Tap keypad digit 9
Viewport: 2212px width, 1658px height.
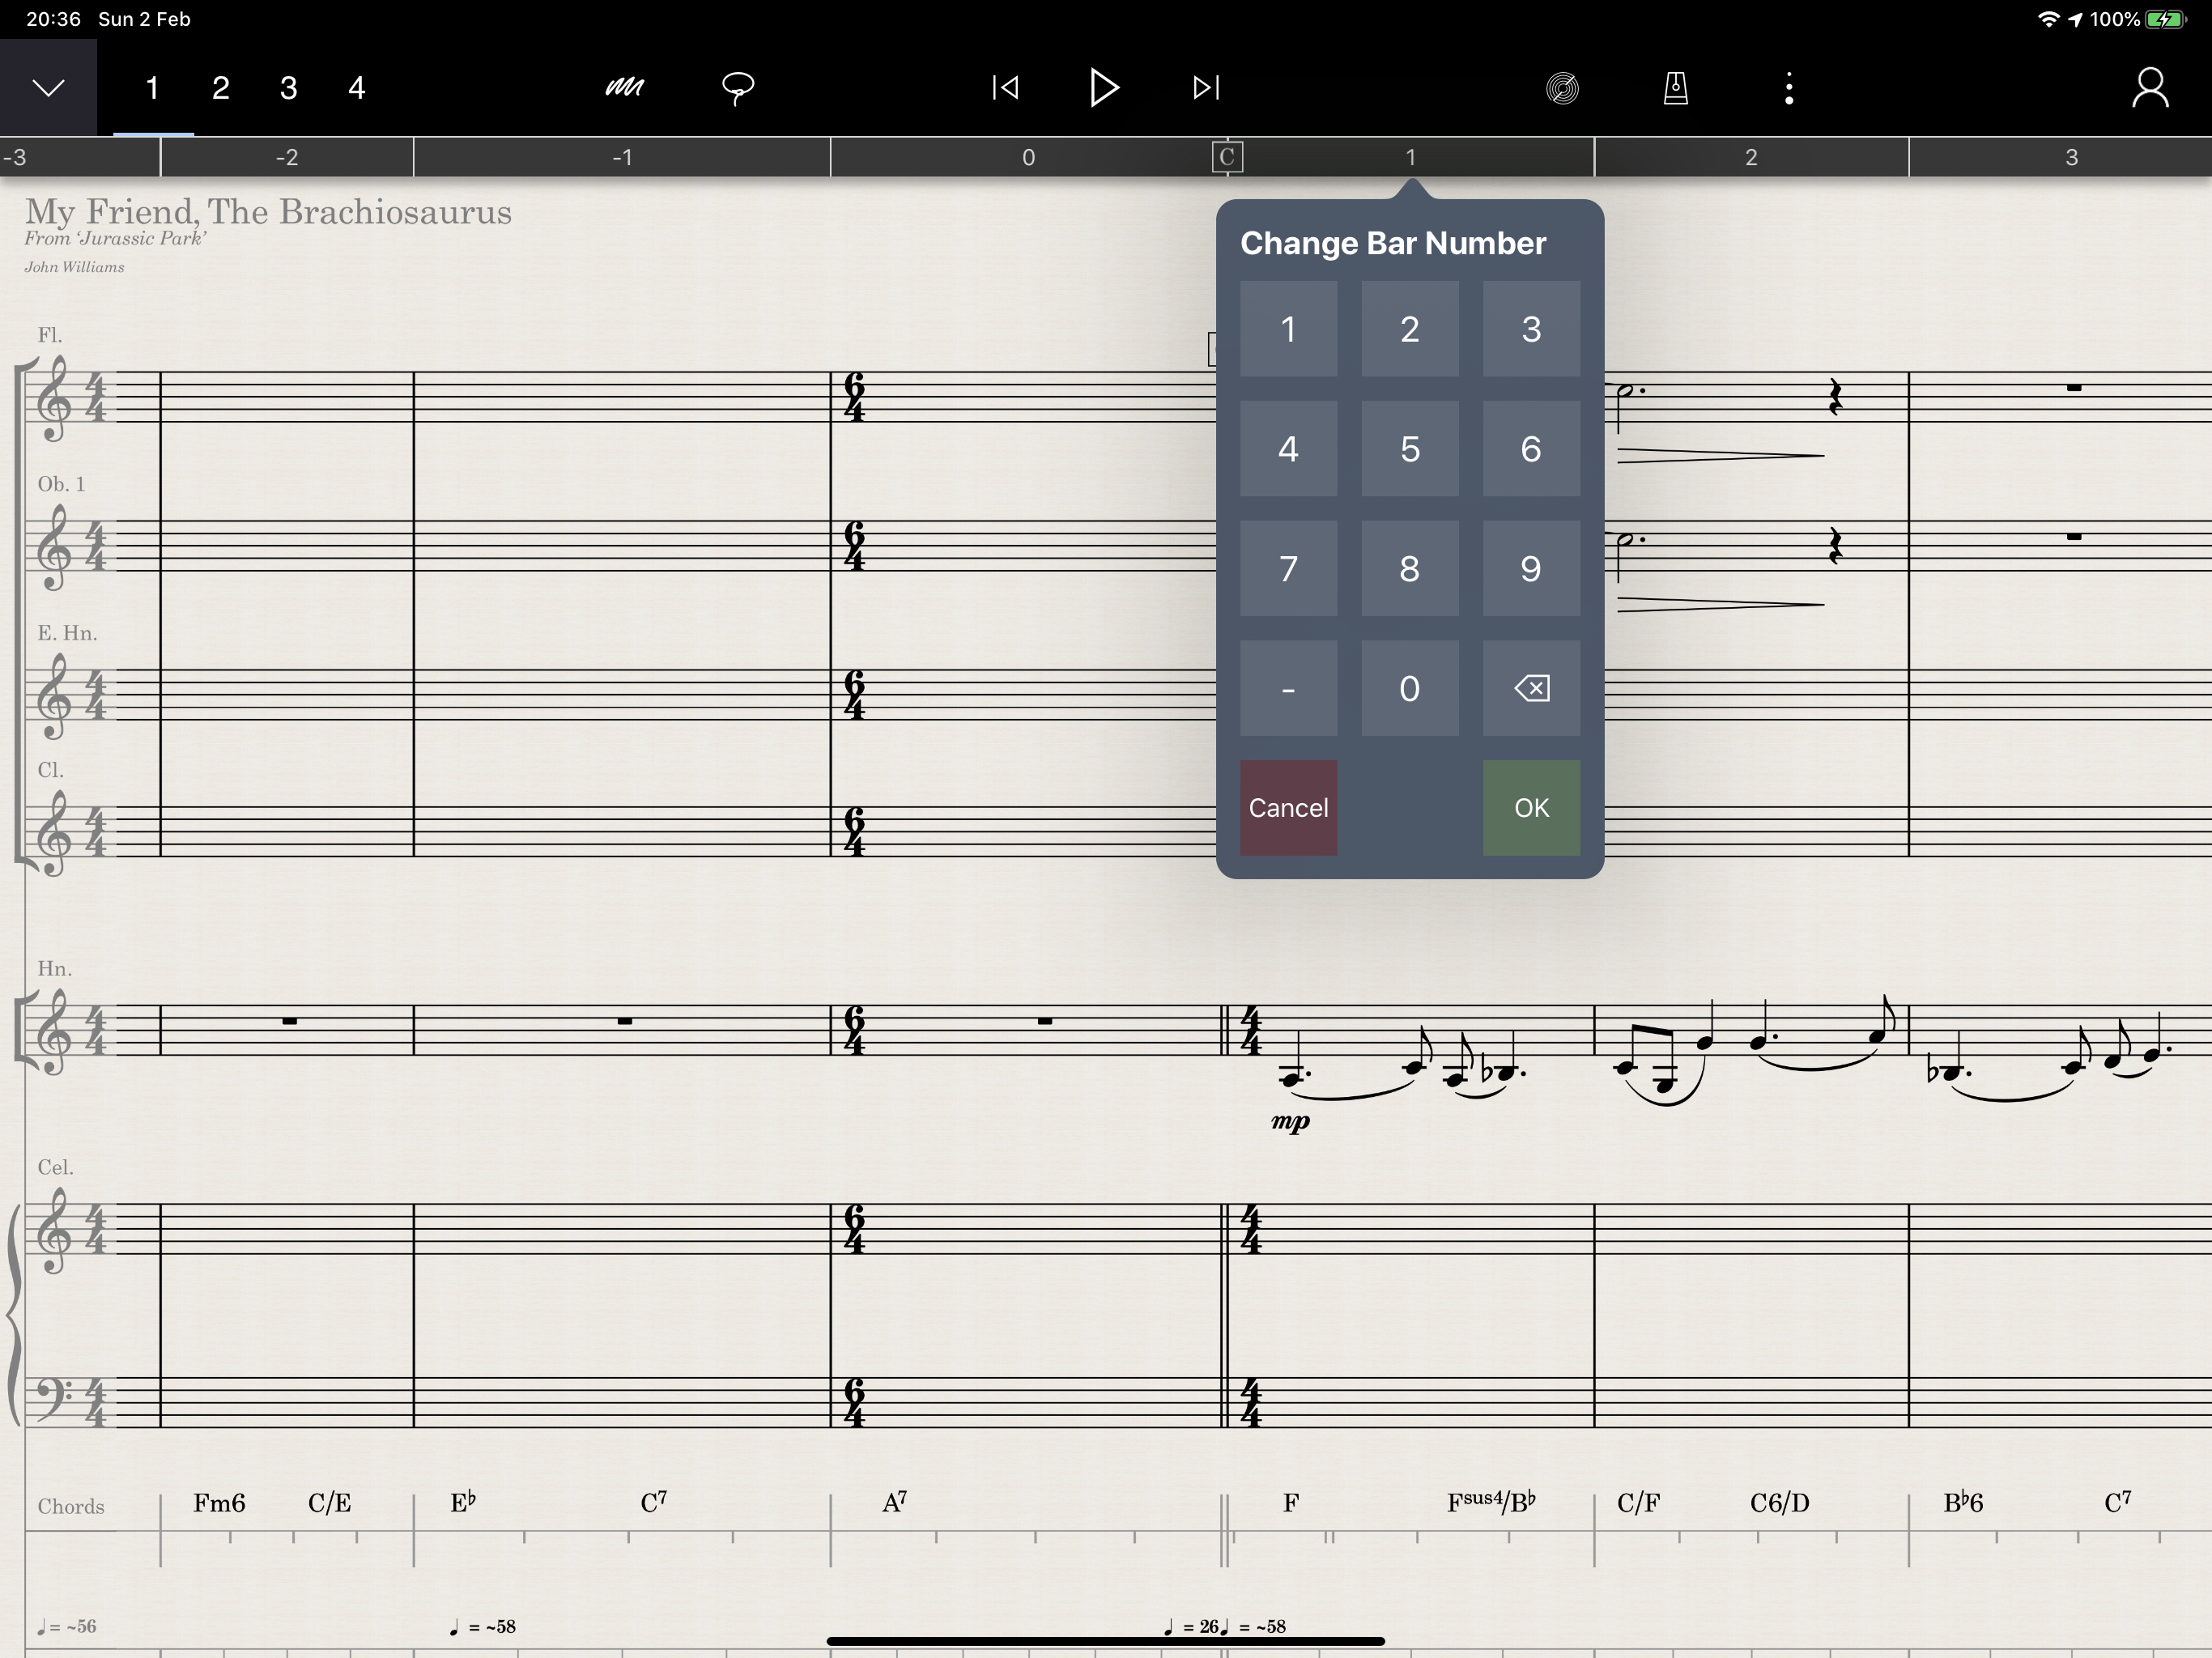tap(1531, 568)
